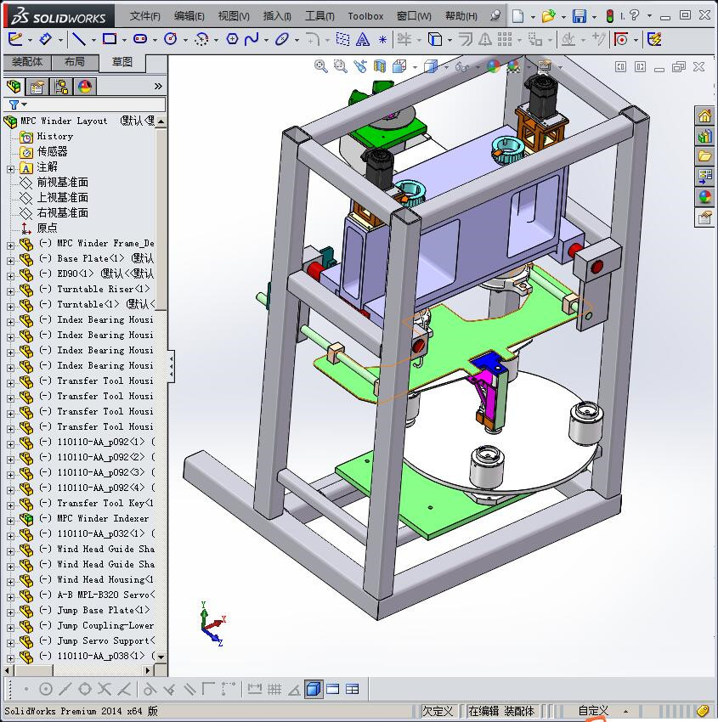Viewport: 718px width, 722px height.
Task: Select the Sketch tool icon
Action: coord(15,40)
